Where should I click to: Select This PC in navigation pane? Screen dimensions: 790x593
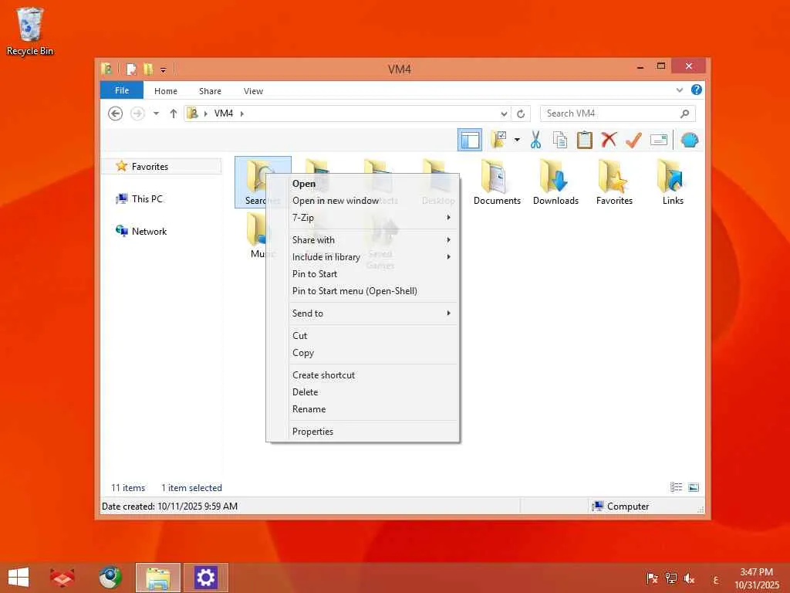pyautogui.click(x=147, y=198)
